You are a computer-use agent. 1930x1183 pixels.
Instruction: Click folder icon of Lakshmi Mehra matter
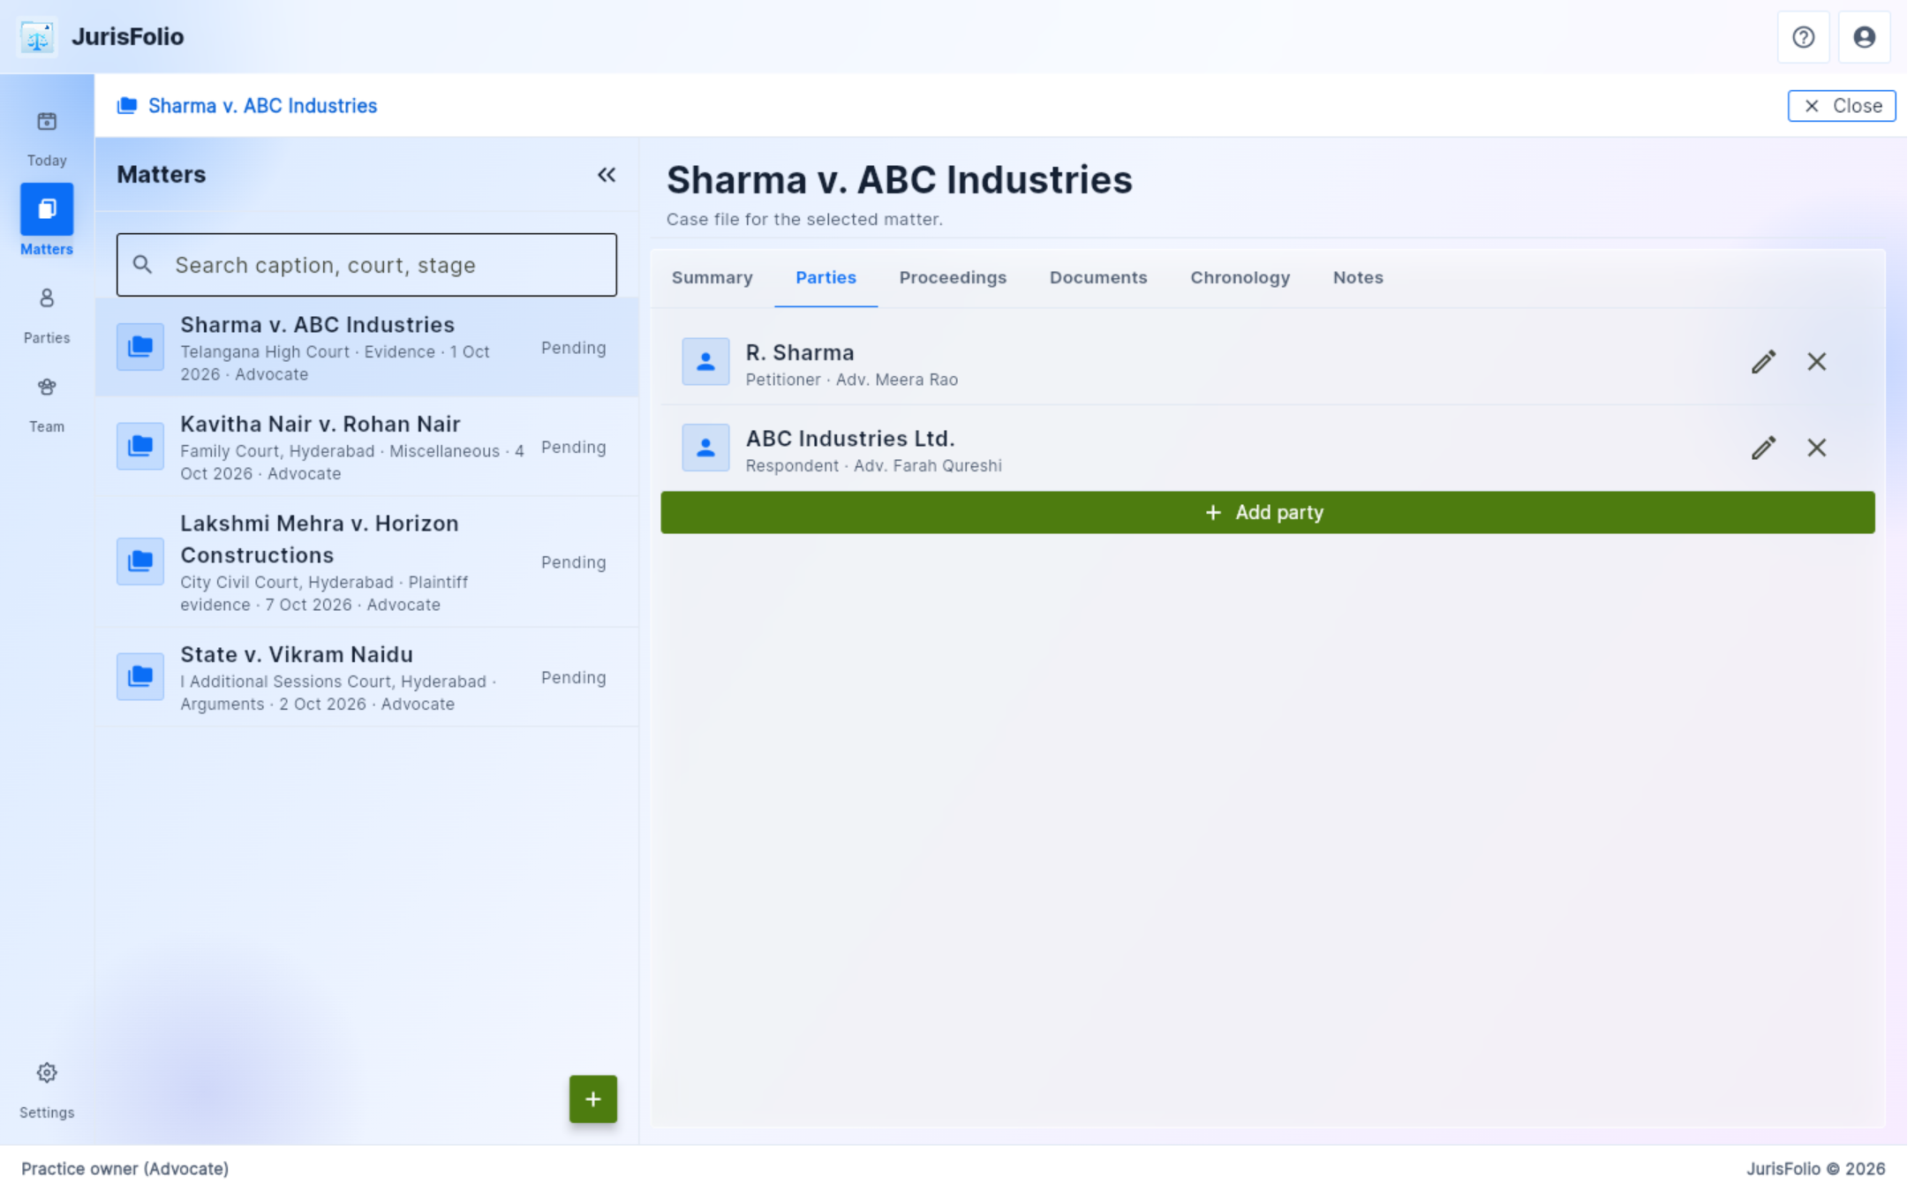click(x=140, y=561)
